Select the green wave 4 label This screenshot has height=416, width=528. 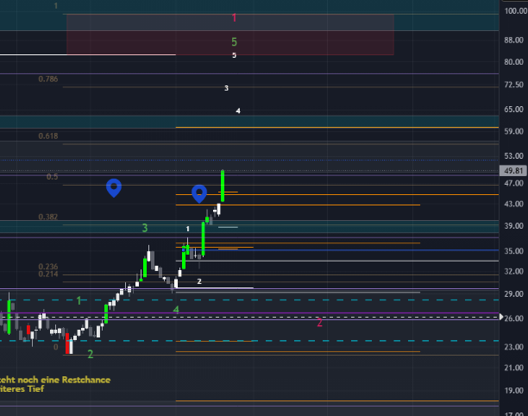pos(176,309)
